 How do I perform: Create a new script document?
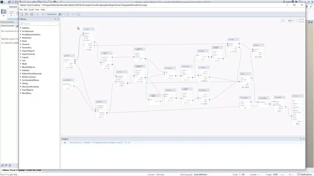21,14
